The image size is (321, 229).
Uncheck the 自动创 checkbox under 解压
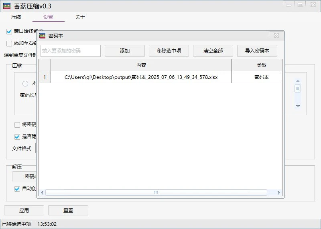(x=17, y=189)
